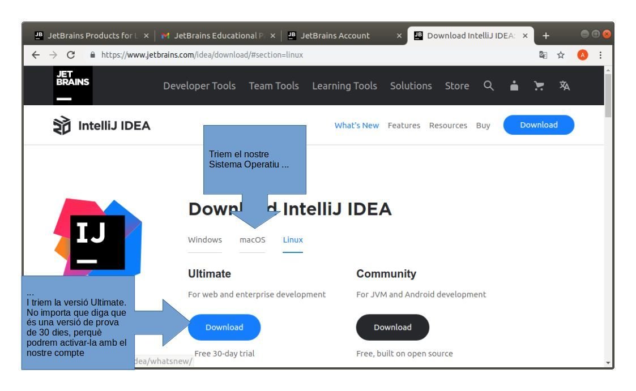Image resolution: width=636 pixels, height=391 pixels.
Task: Open the Chrome three-dot menu
Action: (600, 55)
